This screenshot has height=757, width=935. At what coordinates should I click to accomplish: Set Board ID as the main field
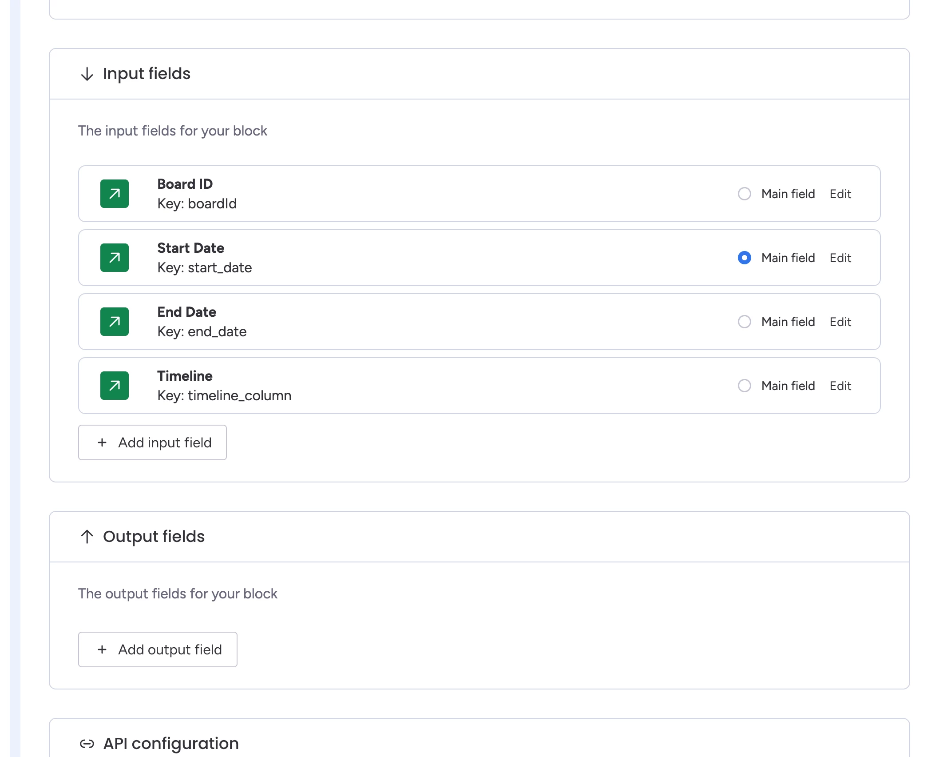745,194
